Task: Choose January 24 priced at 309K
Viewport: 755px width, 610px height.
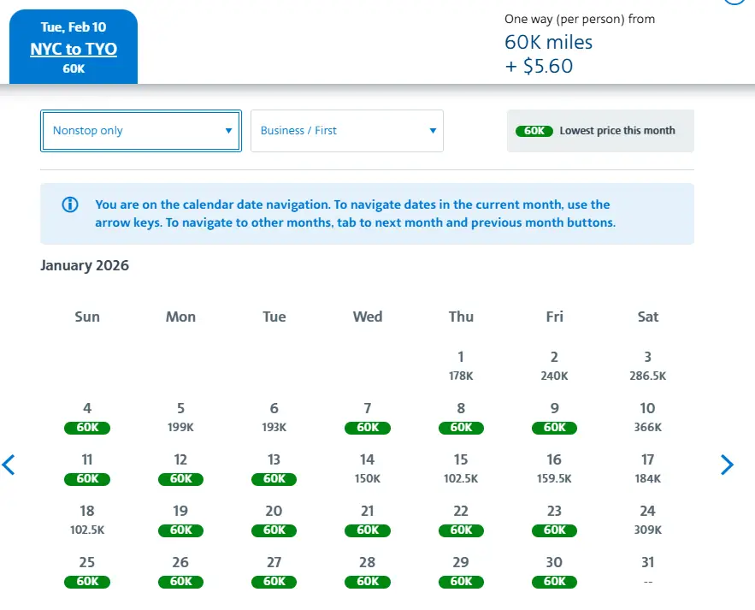Action: coord(648,519)
